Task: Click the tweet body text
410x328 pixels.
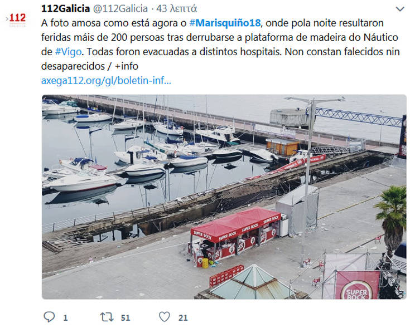Action: pos(220,45)
